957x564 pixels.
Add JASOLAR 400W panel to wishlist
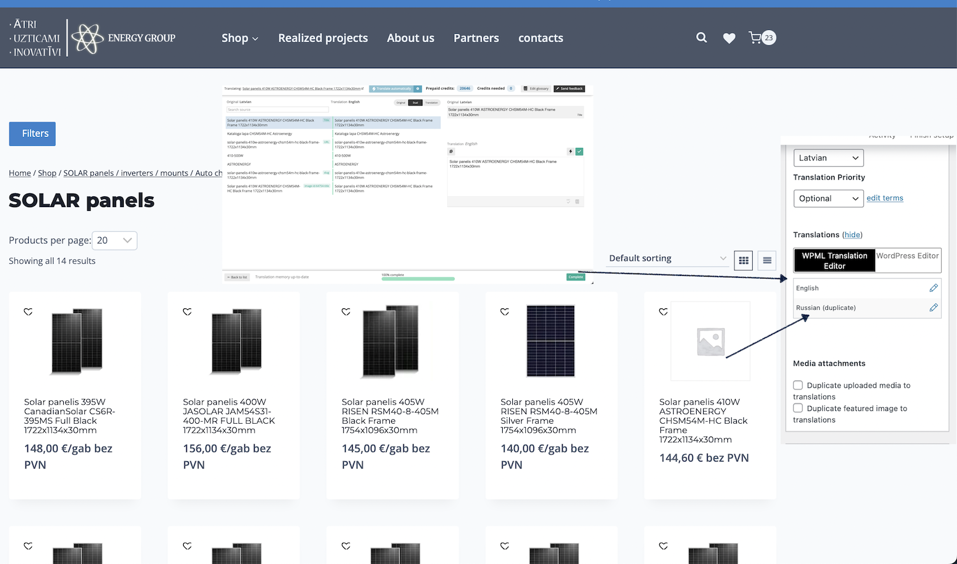point(187,312)
